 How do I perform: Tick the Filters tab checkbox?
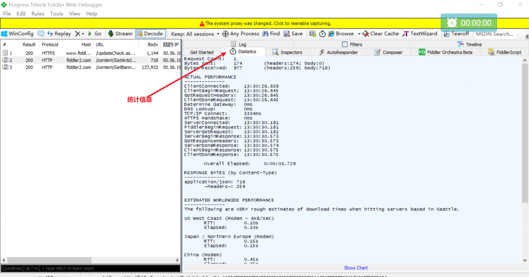tap(345, 45)
